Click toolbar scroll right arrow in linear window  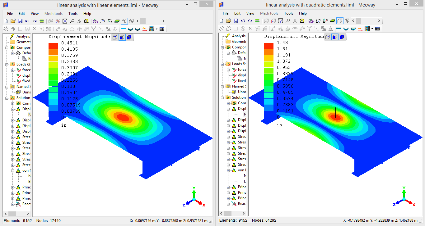tap(164, 21)
